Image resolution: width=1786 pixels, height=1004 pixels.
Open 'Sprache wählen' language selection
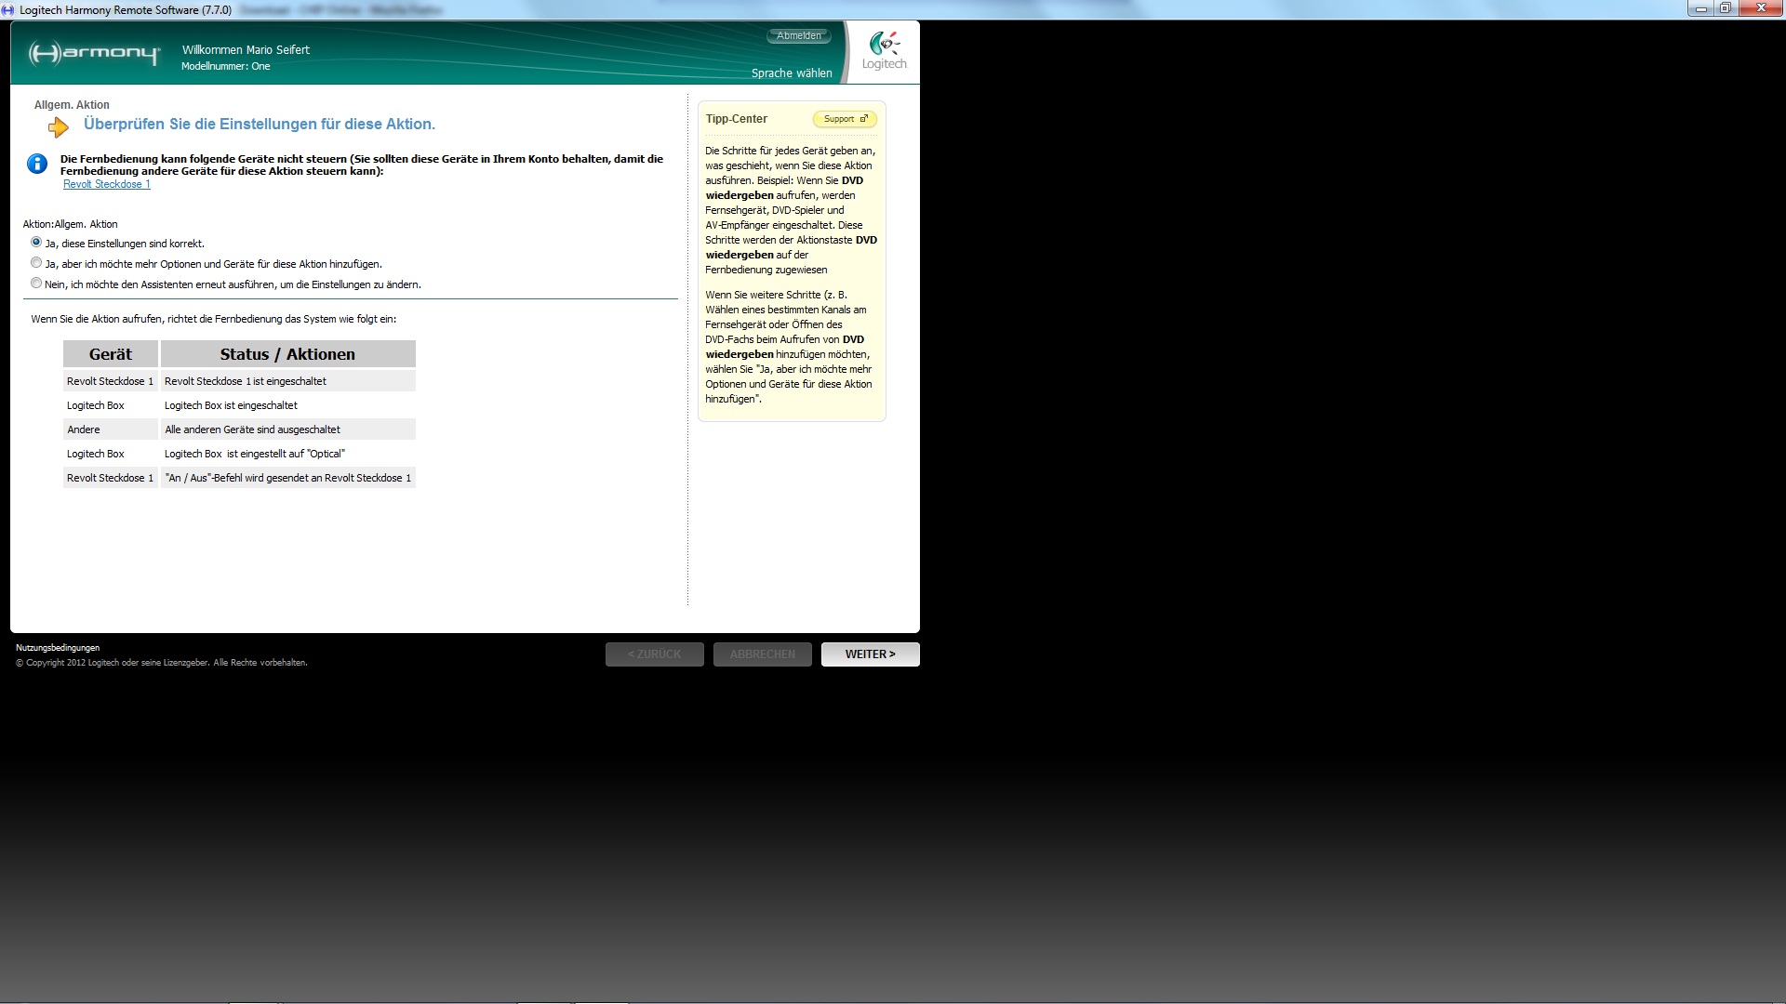(x=792, y=73)
